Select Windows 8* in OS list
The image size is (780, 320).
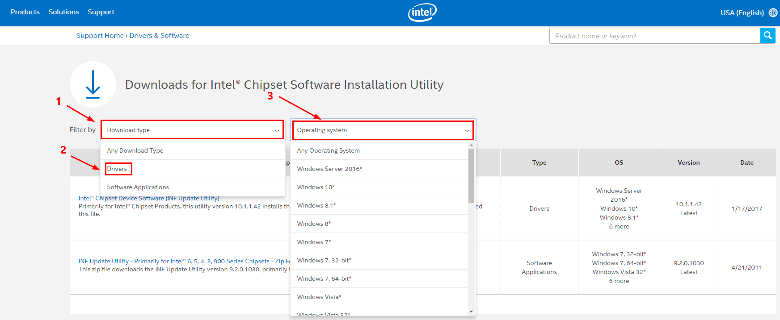[x=379, y=224]
